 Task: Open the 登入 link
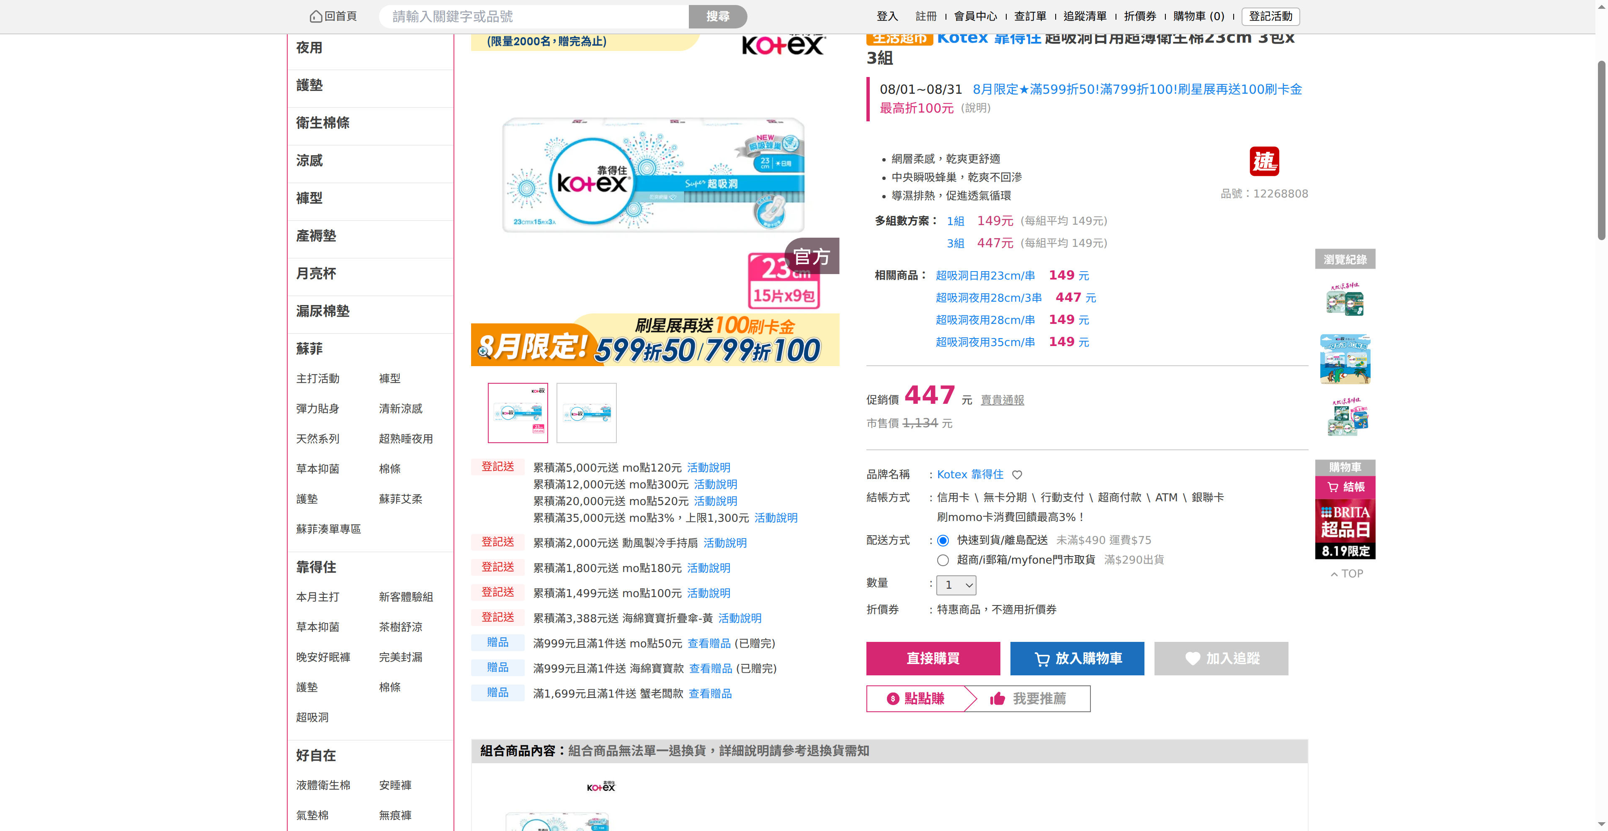coord(887,16)
